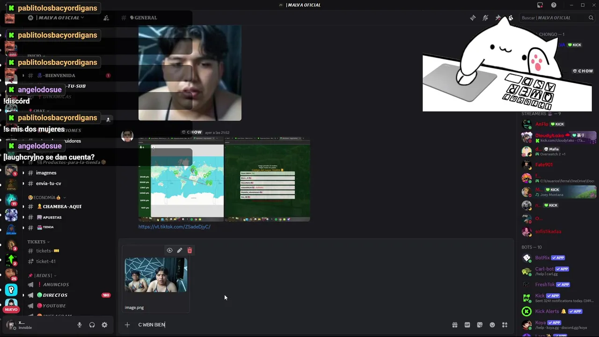599x337 pixels.
Task: Click the search magnifier icon
Action: point(591,18)
